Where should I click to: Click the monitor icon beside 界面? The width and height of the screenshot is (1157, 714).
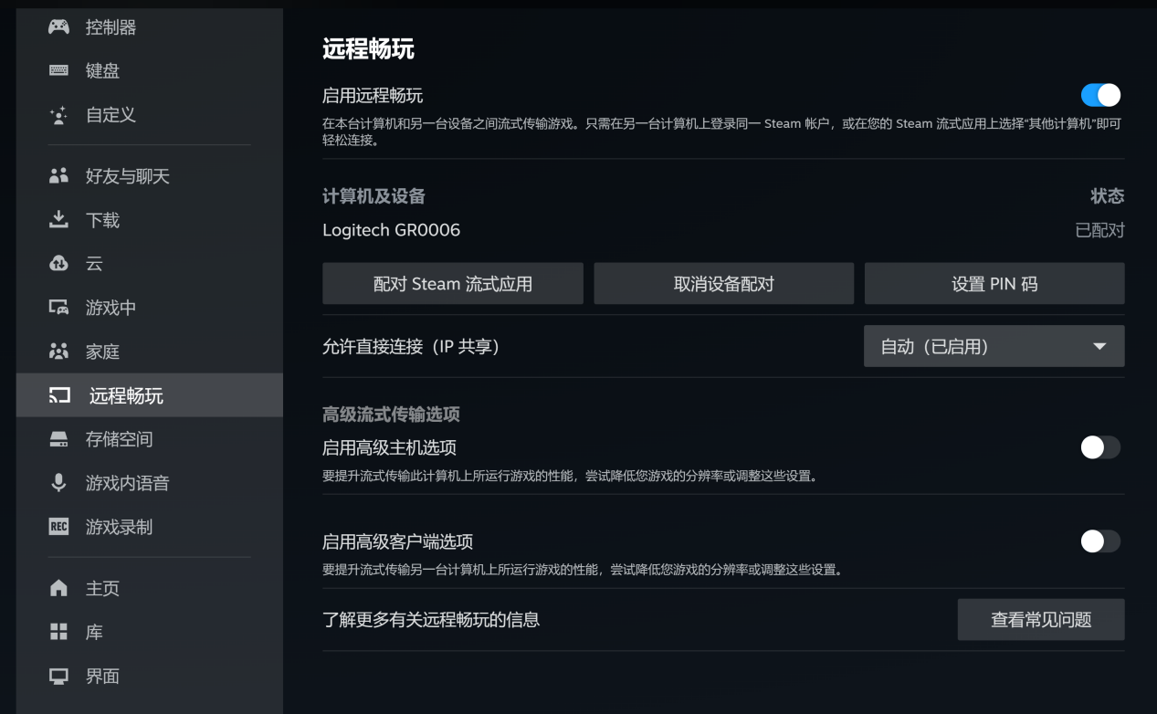[x=58, y=677]
